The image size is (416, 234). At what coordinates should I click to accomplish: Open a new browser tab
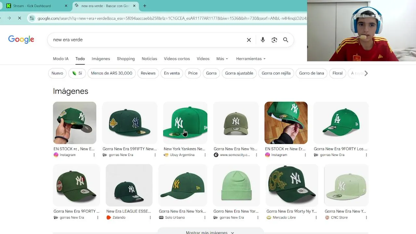point(145,6)
